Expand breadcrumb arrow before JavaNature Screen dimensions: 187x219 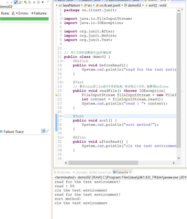click(x=57, y=6)
